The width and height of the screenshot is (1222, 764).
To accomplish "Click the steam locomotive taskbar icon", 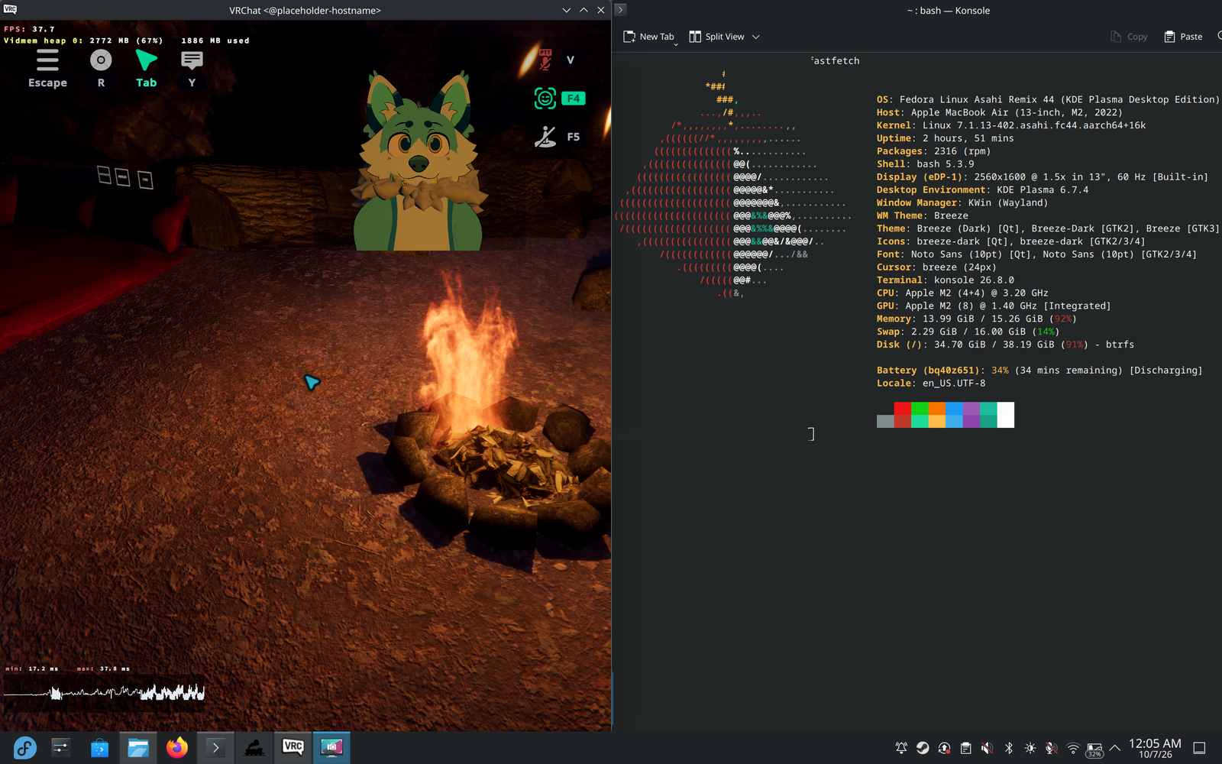I will pos(254,748).
